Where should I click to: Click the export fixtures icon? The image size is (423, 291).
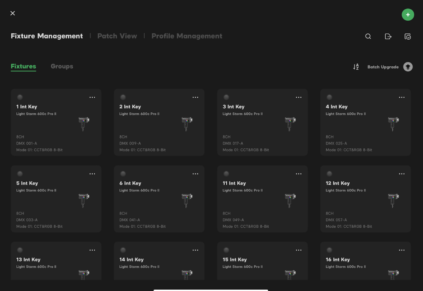tap(388, 37)
